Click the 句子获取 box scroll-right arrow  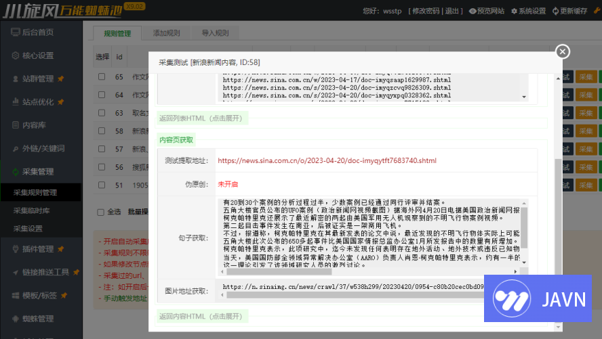point(515,271)
